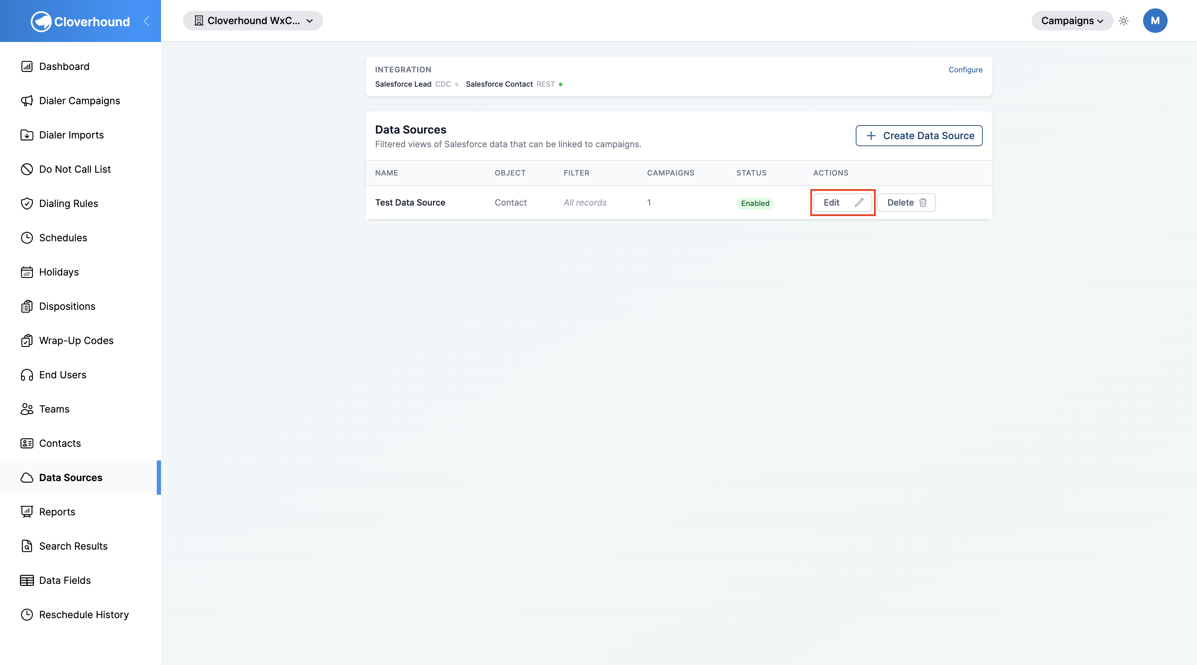Collapse the sidebar with the chevron arrow
The width and height of the screenshot is (1197, 665).
point(146,21)
